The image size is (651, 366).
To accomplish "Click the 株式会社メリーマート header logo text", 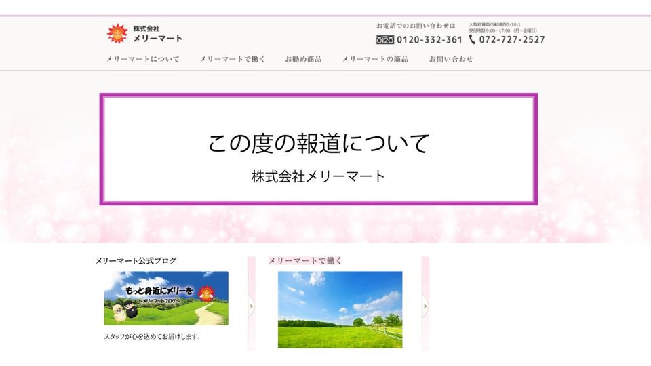I will (157, 33).
